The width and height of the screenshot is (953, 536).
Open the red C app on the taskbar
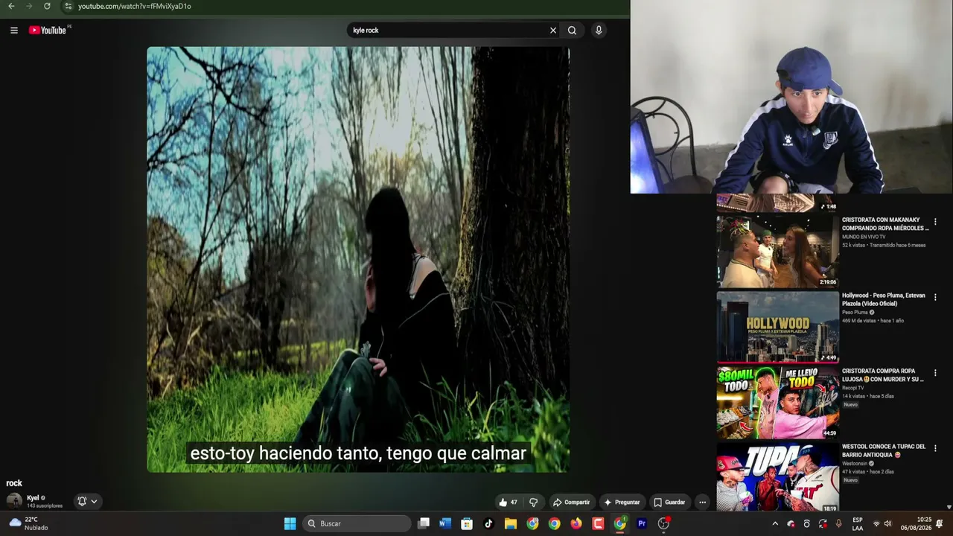(x=598, y=523)
